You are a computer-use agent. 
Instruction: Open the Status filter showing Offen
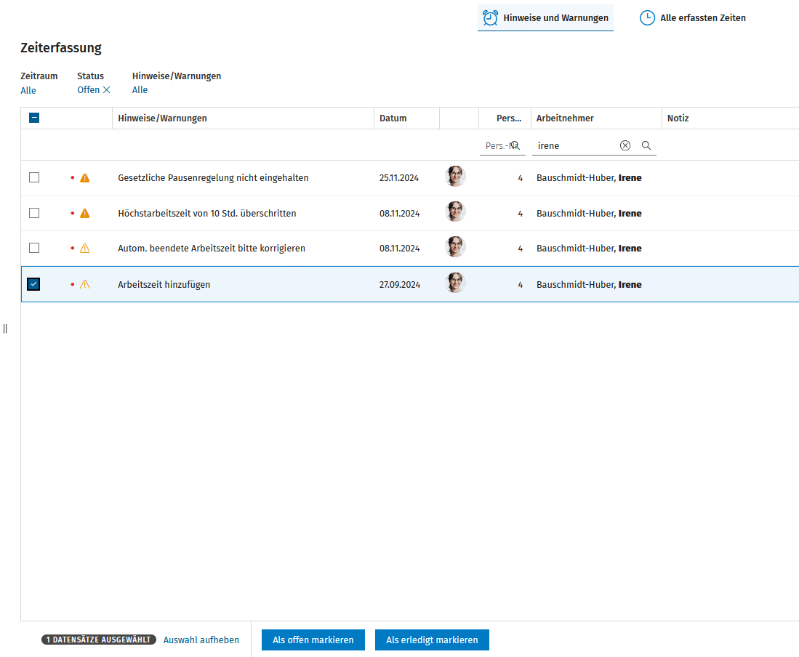coord(88,89)
